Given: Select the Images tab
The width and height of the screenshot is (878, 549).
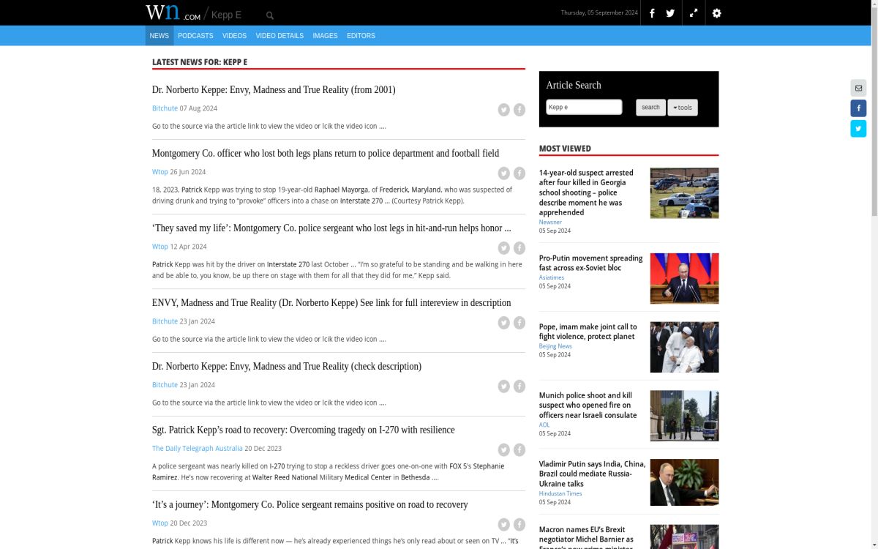Looking at the screenshot, I should (325, 36).
